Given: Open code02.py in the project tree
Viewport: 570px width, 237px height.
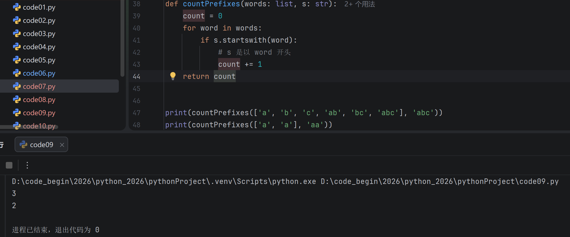Looking at the screenshot, I should (39, 20).
